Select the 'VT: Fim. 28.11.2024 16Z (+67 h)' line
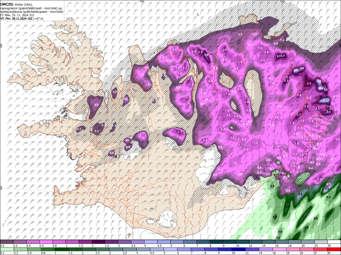The height and width of the screenshot is (255, 341). click(22, 19)
